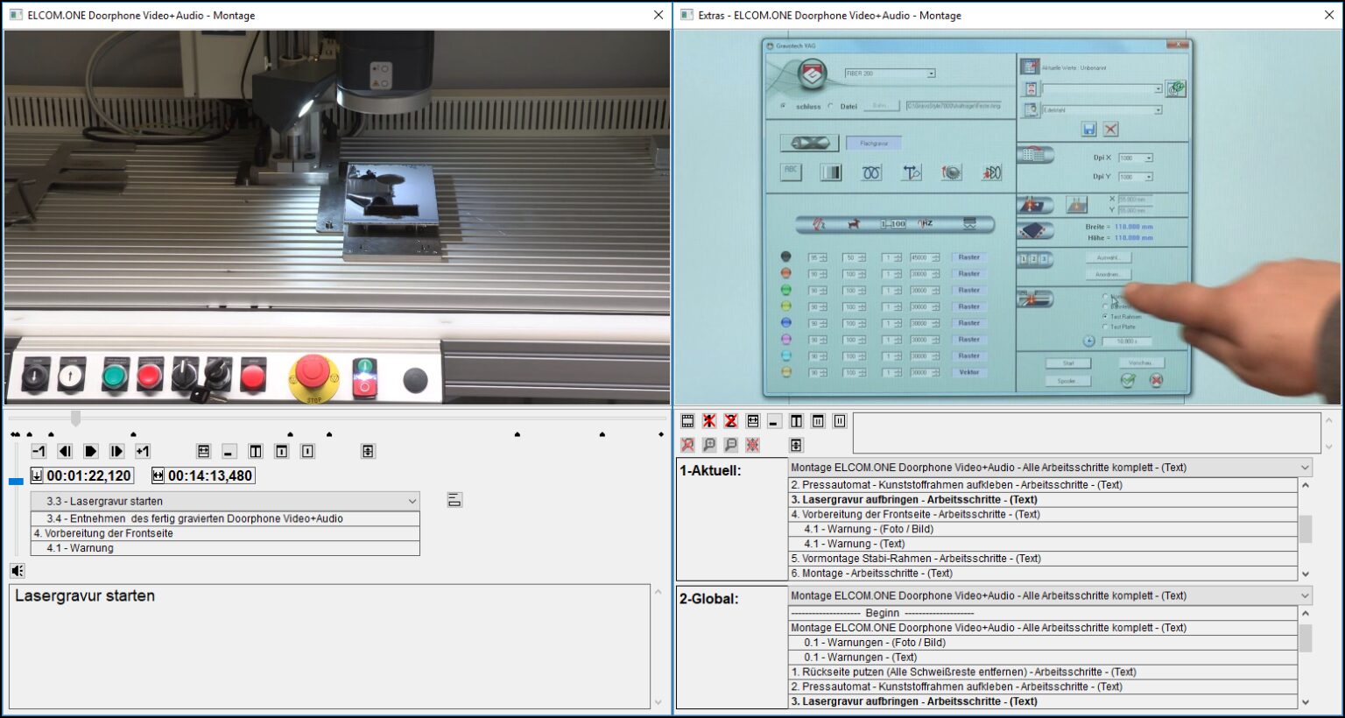The height and width of the screenshot is (718, 1345).
Task: Step back using the -1 button
Action: coord(39,451)
